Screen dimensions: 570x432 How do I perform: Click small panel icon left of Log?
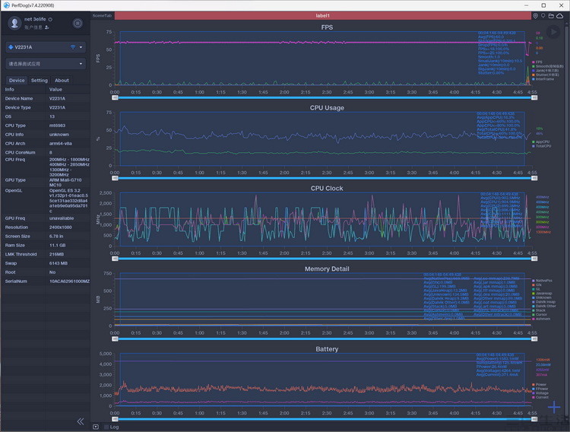coord(96,427)
